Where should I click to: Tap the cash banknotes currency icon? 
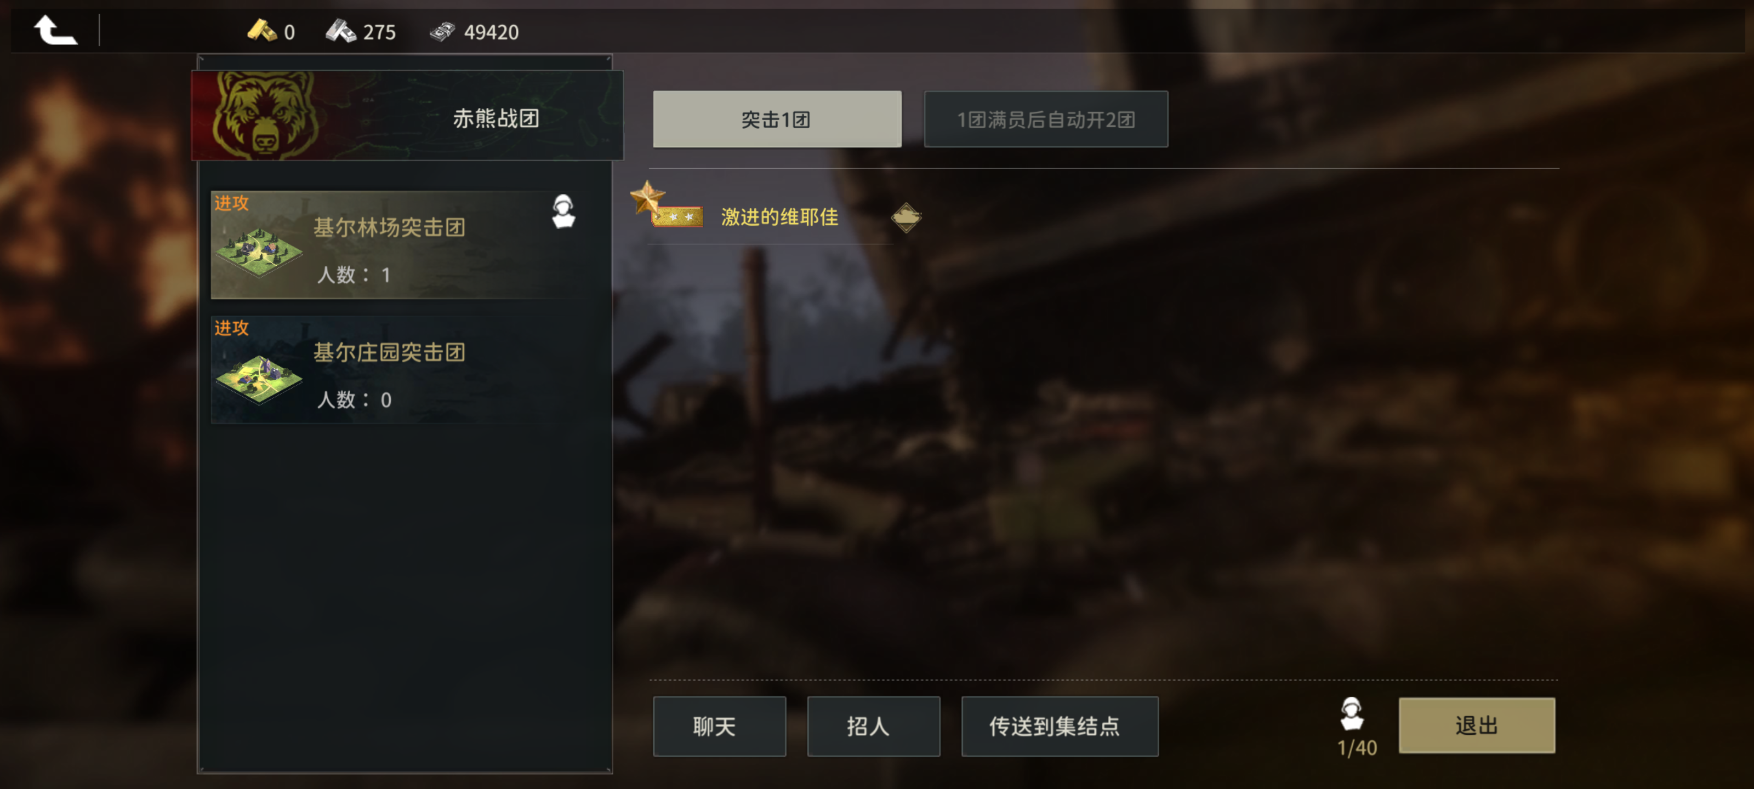[442, 31]
